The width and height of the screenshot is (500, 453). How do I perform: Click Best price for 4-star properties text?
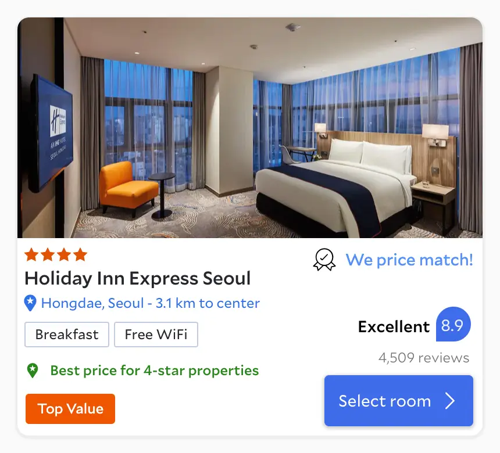point(155,371)
